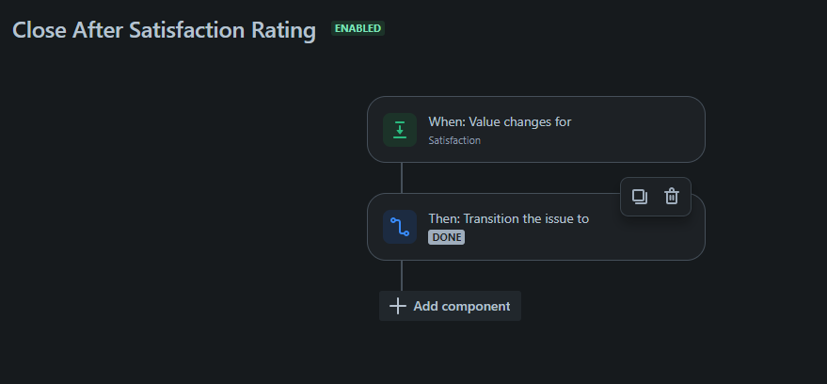Edit the rule title Close After Satisfaction Rating
The height and width of the screenshot is (384, 827).
tap(164, 30)
